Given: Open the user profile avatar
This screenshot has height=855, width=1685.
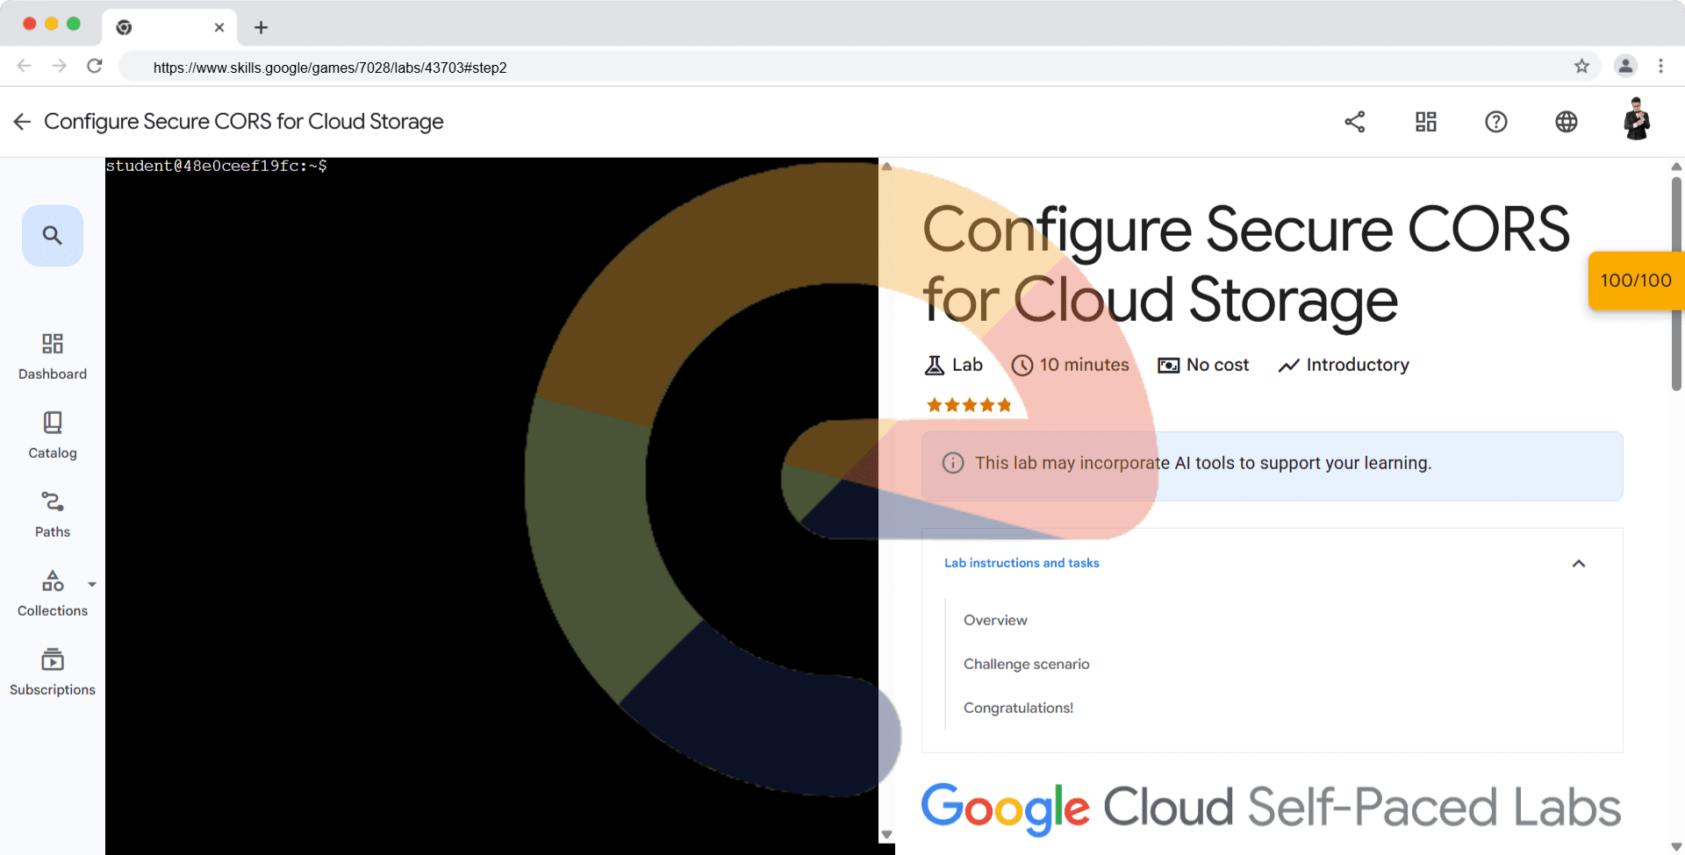Looking at the screenshot, I should pos(1637,119).
